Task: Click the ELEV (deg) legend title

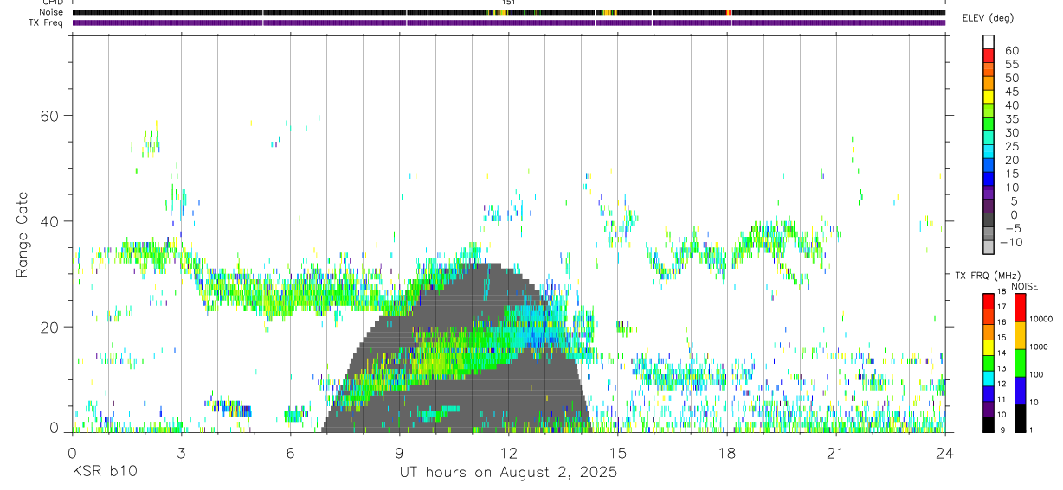Action: (988, 18)
